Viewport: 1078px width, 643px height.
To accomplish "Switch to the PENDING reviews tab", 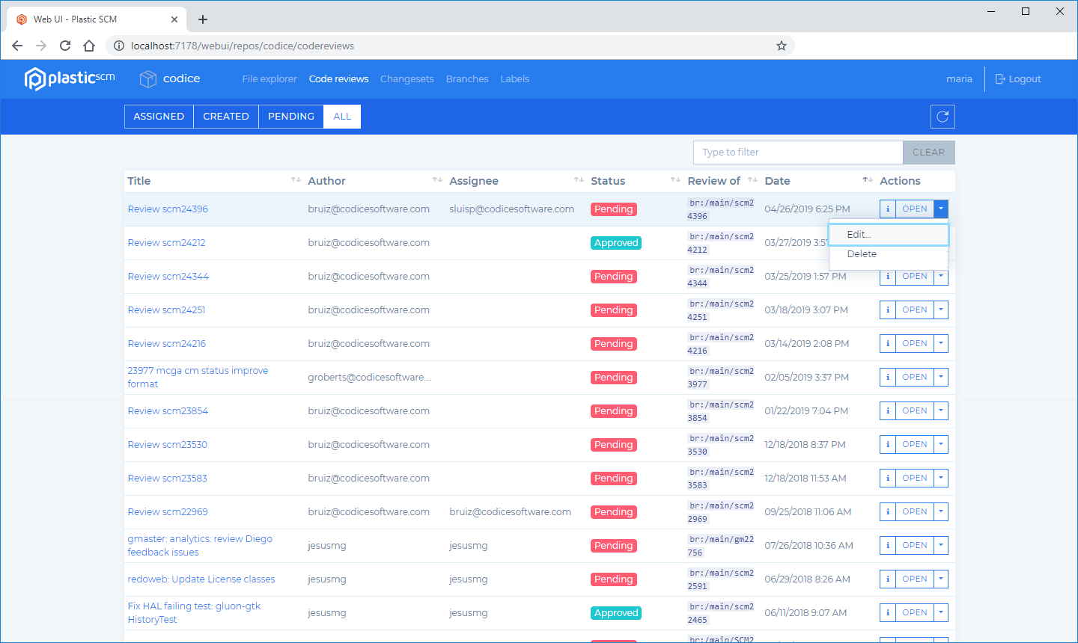I will pos(291,117).
